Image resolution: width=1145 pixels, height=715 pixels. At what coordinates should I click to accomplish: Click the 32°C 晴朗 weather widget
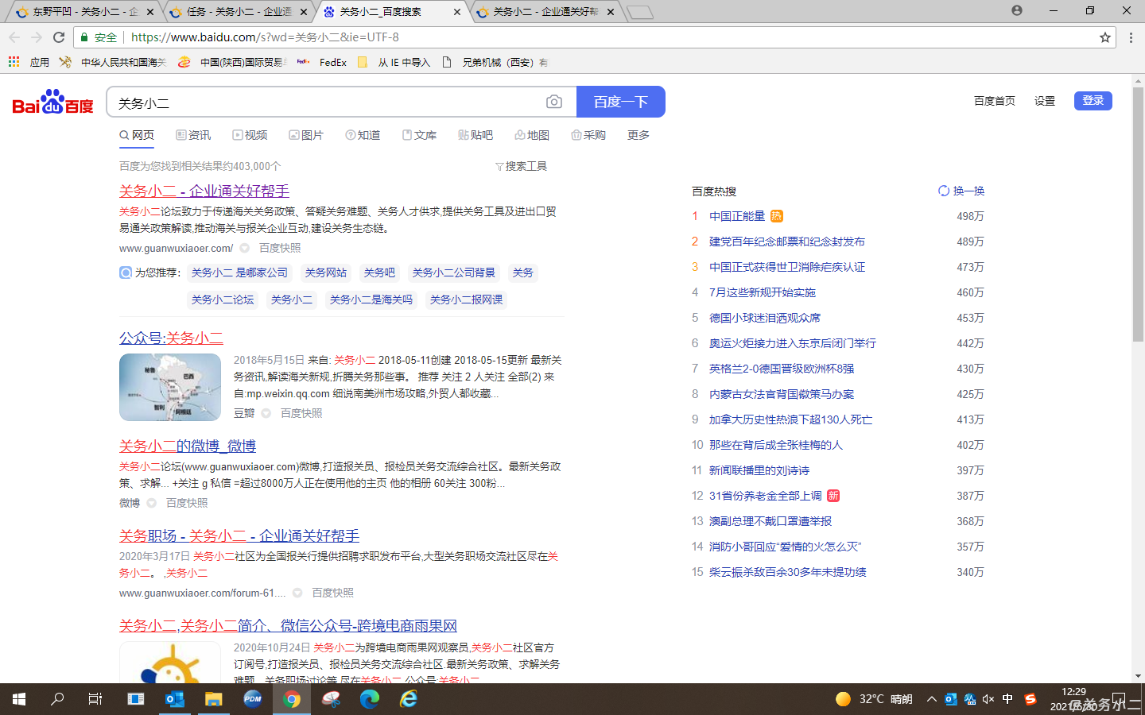click(x=874, y=699)
